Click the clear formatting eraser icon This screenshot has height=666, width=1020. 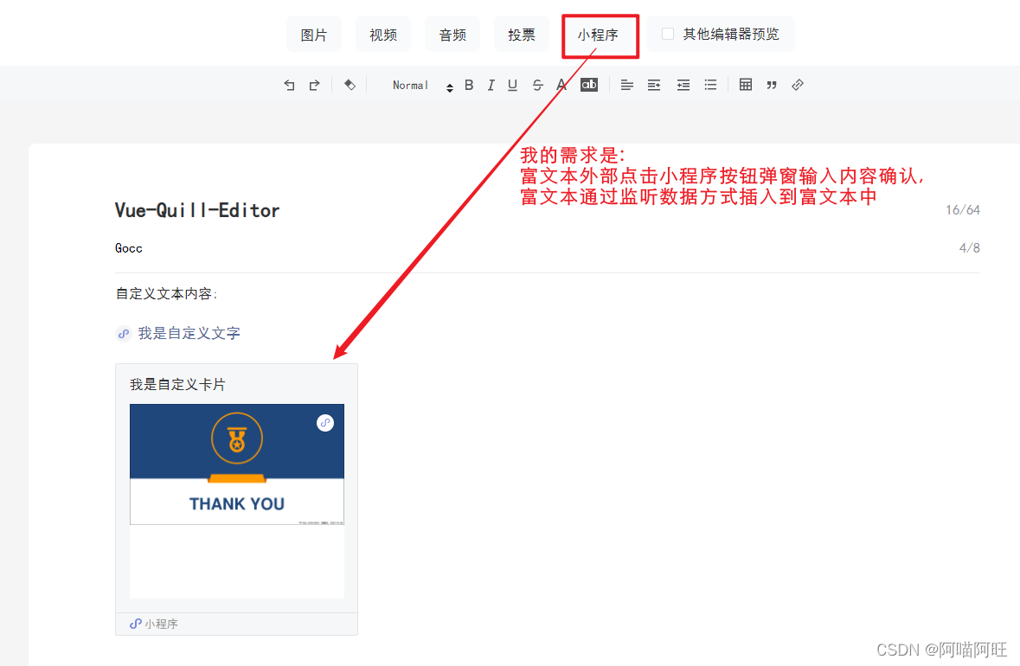click(x=350, y=86)
